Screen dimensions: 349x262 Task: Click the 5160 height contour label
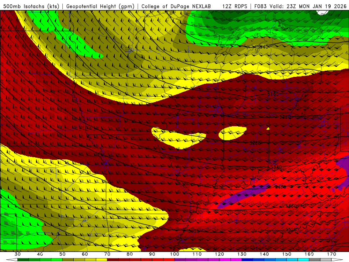click(x=273, y=94)
